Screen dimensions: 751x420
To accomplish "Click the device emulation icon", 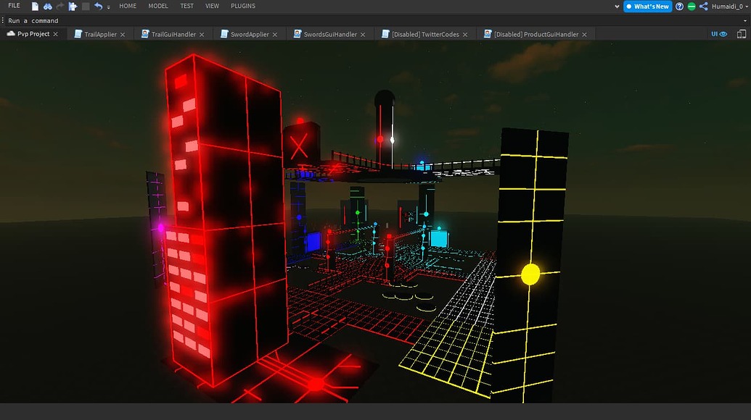I will point(741,33).
